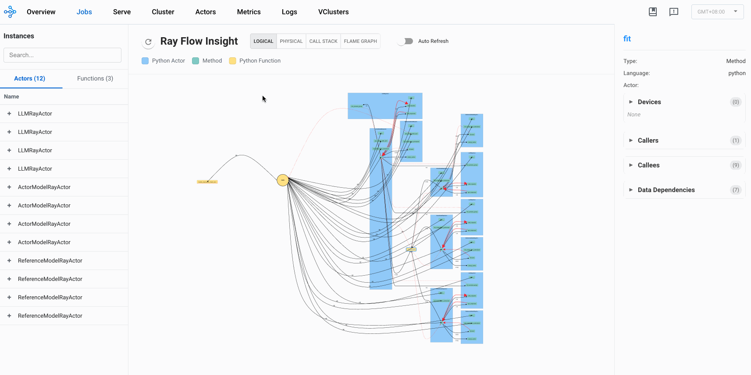This screenshot has height=375, width=751.
Task: Click the plus icon beside last ReferenceModelRayActor
Action: pos(9,316)
